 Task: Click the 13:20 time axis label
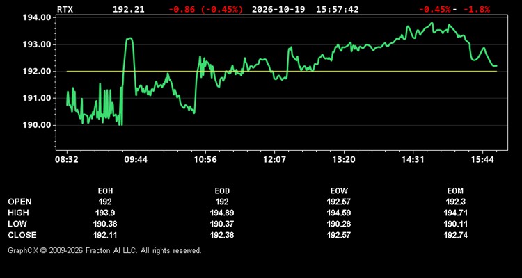[344, 160]
